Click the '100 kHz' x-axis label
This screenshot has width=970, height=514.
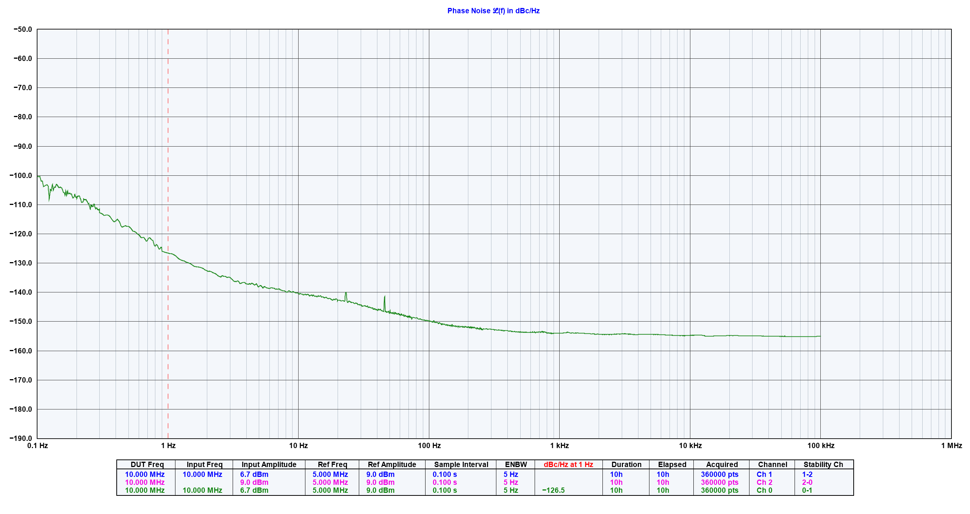tap(821, 445)
